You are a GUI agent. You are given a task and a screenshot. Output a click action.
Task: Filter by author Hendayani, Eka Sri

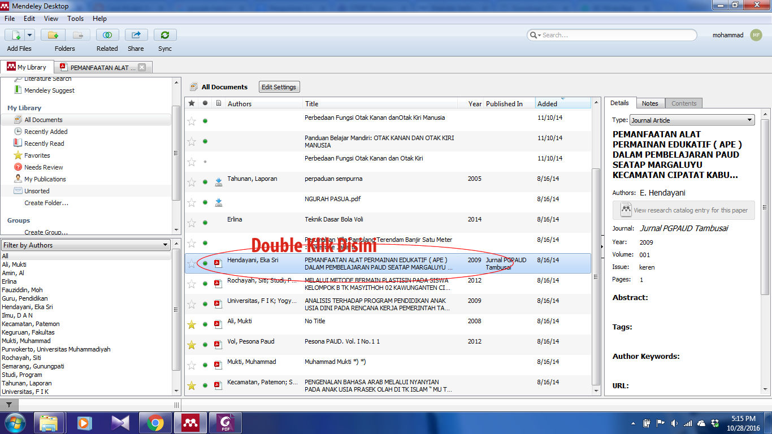[x=27, y=307]
